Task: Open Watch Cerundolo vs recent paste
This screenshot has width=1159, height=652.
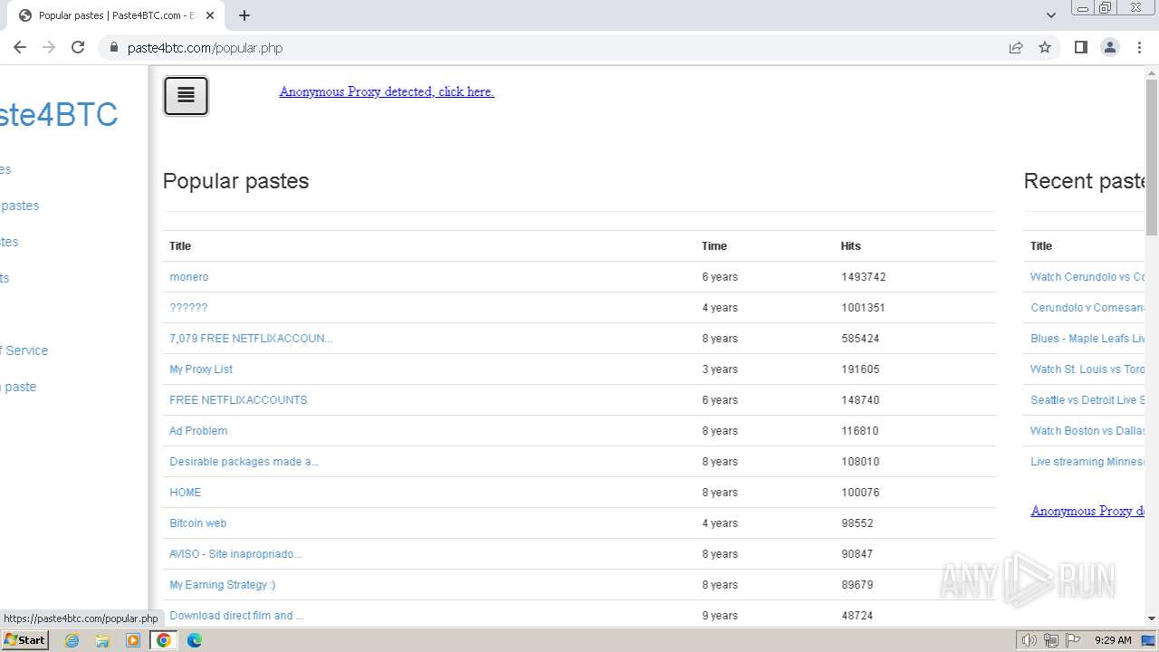Action: point(1087,277)
